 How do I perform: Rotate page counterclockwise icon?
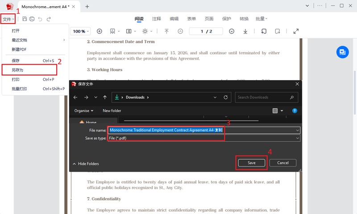(x=264, y=31)
